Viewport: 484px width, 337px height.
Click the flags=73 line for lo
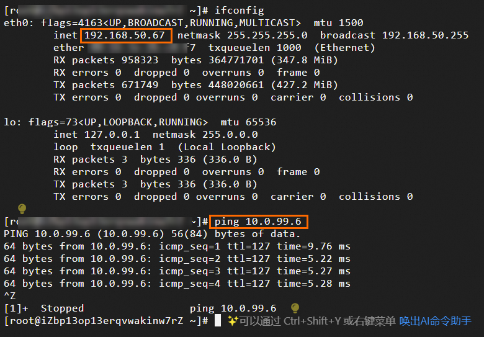coord(119,122)
